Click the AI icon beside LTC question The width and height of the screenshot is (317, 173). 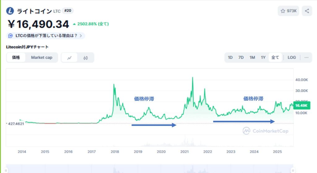tap(10, 36)
